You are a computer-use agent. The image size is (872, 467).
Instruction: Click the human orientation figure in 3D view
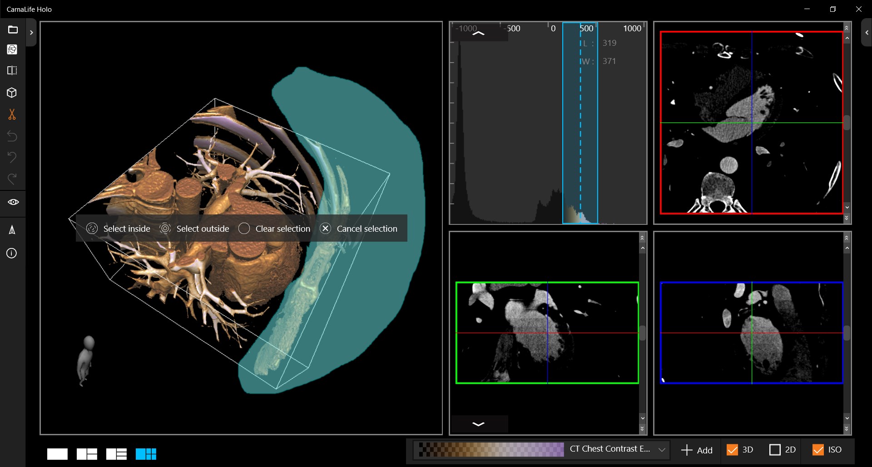coord(86,361)
